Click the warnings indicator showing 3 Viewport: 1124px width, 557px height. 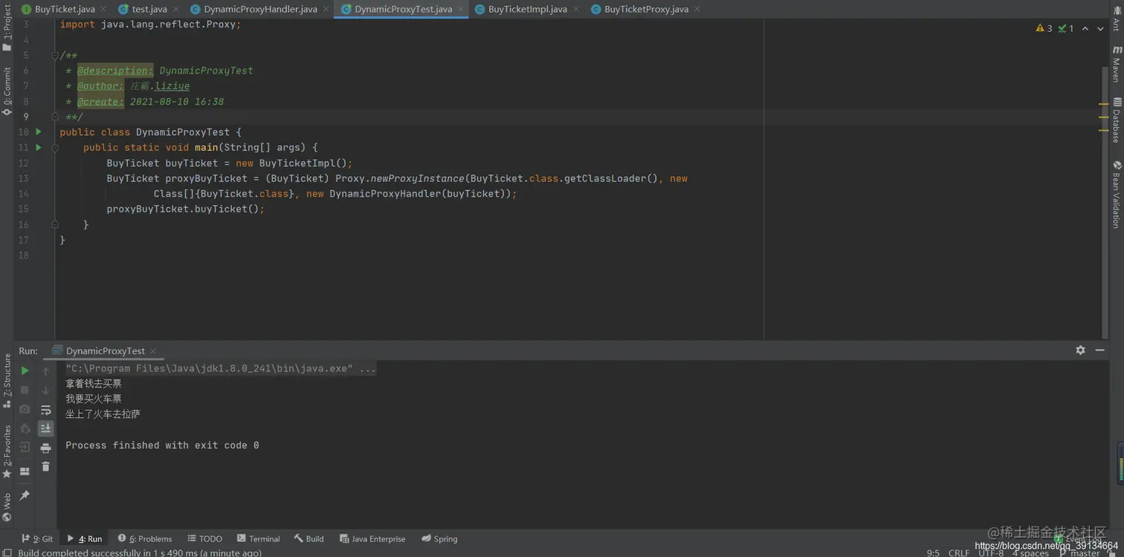coord(1044,28)
